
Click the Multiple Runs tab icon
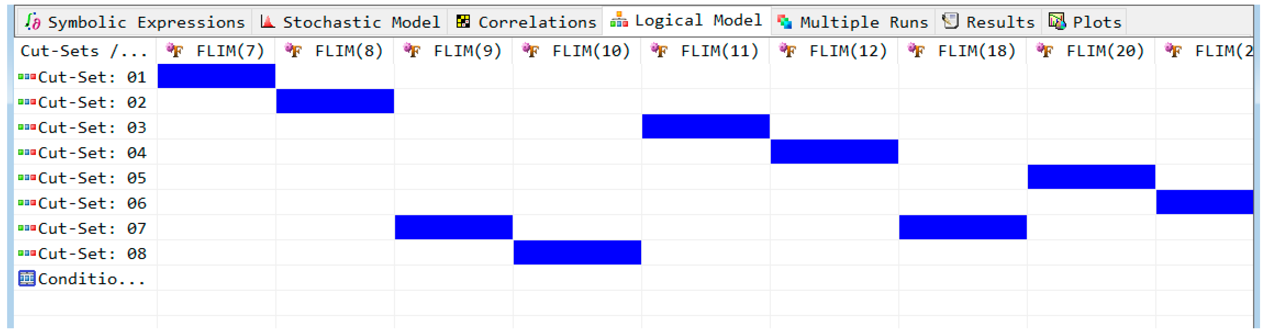(x=784, y=22)
